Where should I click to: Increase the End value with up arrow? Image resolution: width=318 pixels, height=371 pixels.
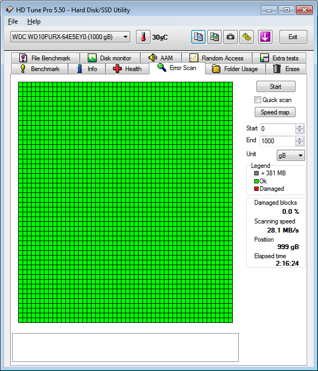click(299, 139)
